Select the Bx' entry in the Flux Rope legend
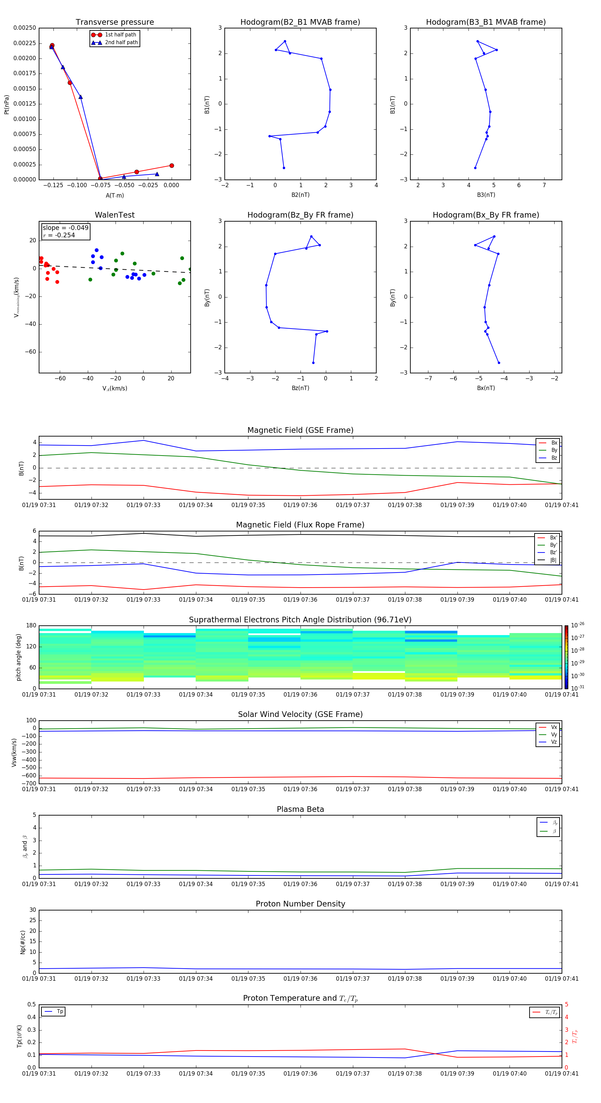 548,538
